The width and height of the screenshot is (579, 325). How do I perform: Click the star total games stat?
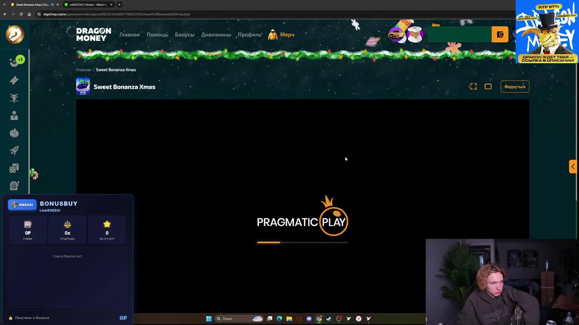point(107,230)
